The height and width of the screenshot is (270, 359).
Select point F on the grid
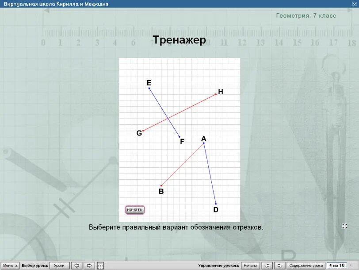click(x=179, y=137)
